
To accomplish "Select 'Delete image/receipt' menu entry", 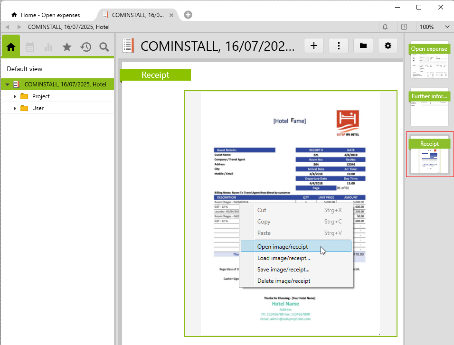I will [284, 281].
